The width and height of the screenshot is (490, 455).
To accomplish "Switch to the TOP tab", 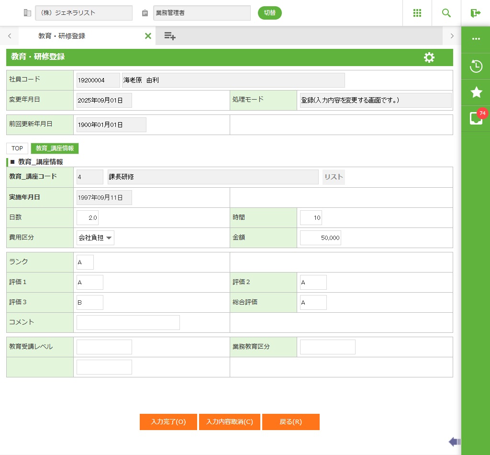I will [x=17, y=148].
